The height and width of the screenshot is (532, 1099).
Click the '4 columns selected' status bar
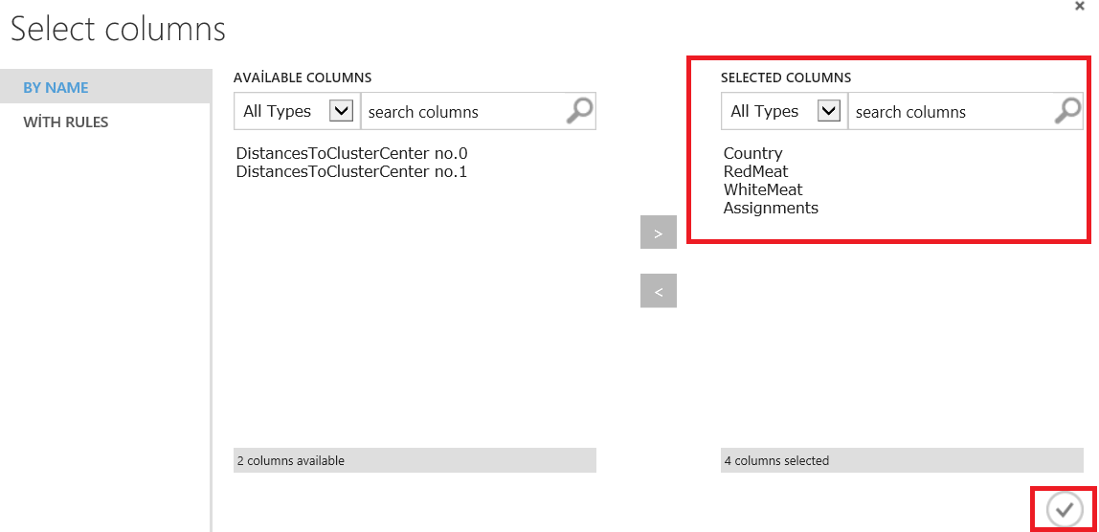(902, 460)
